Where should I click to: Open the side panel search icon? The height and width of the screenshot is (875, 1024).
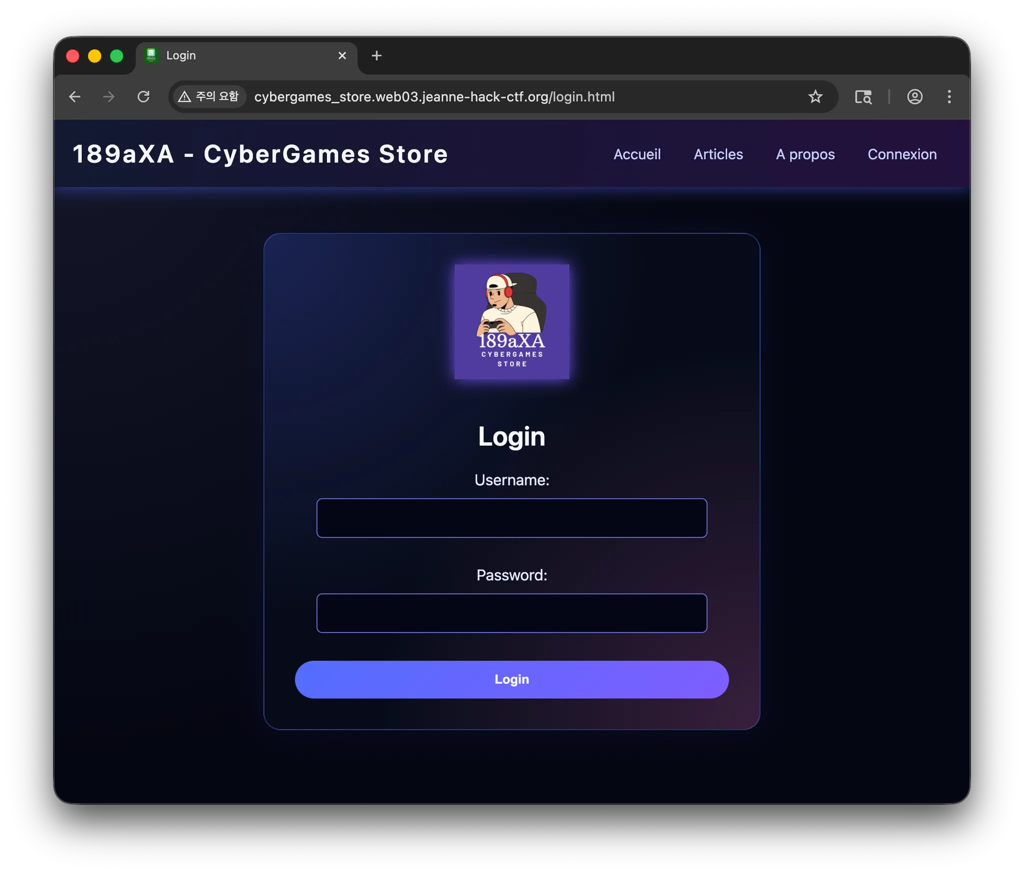pos(863,96)
